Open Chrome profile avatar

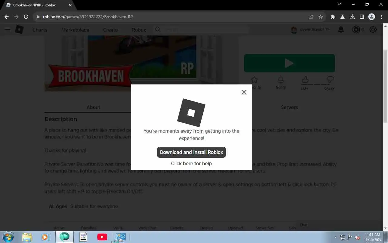click(x=372, y=17)
